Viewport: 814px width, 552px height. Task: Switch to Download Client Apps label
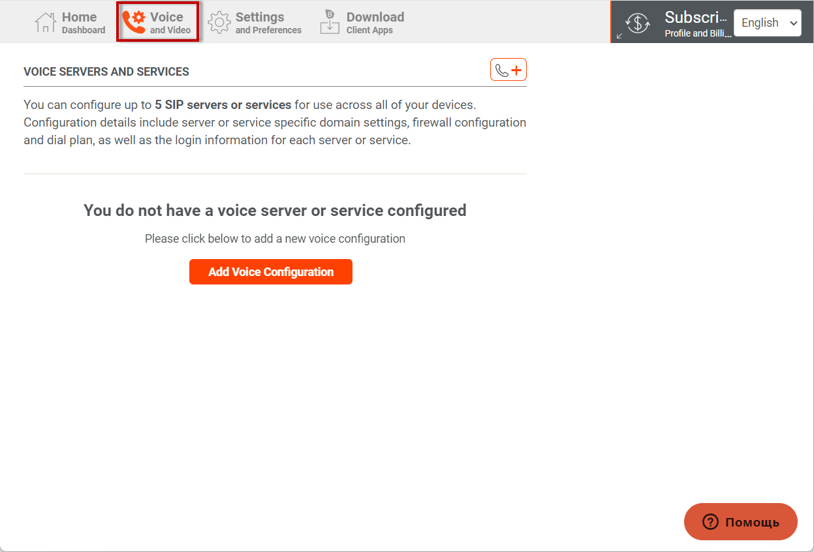click(375, 23)
